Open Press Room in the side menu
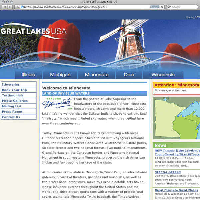This screenshot has height=200, width=200. (19, 112)
